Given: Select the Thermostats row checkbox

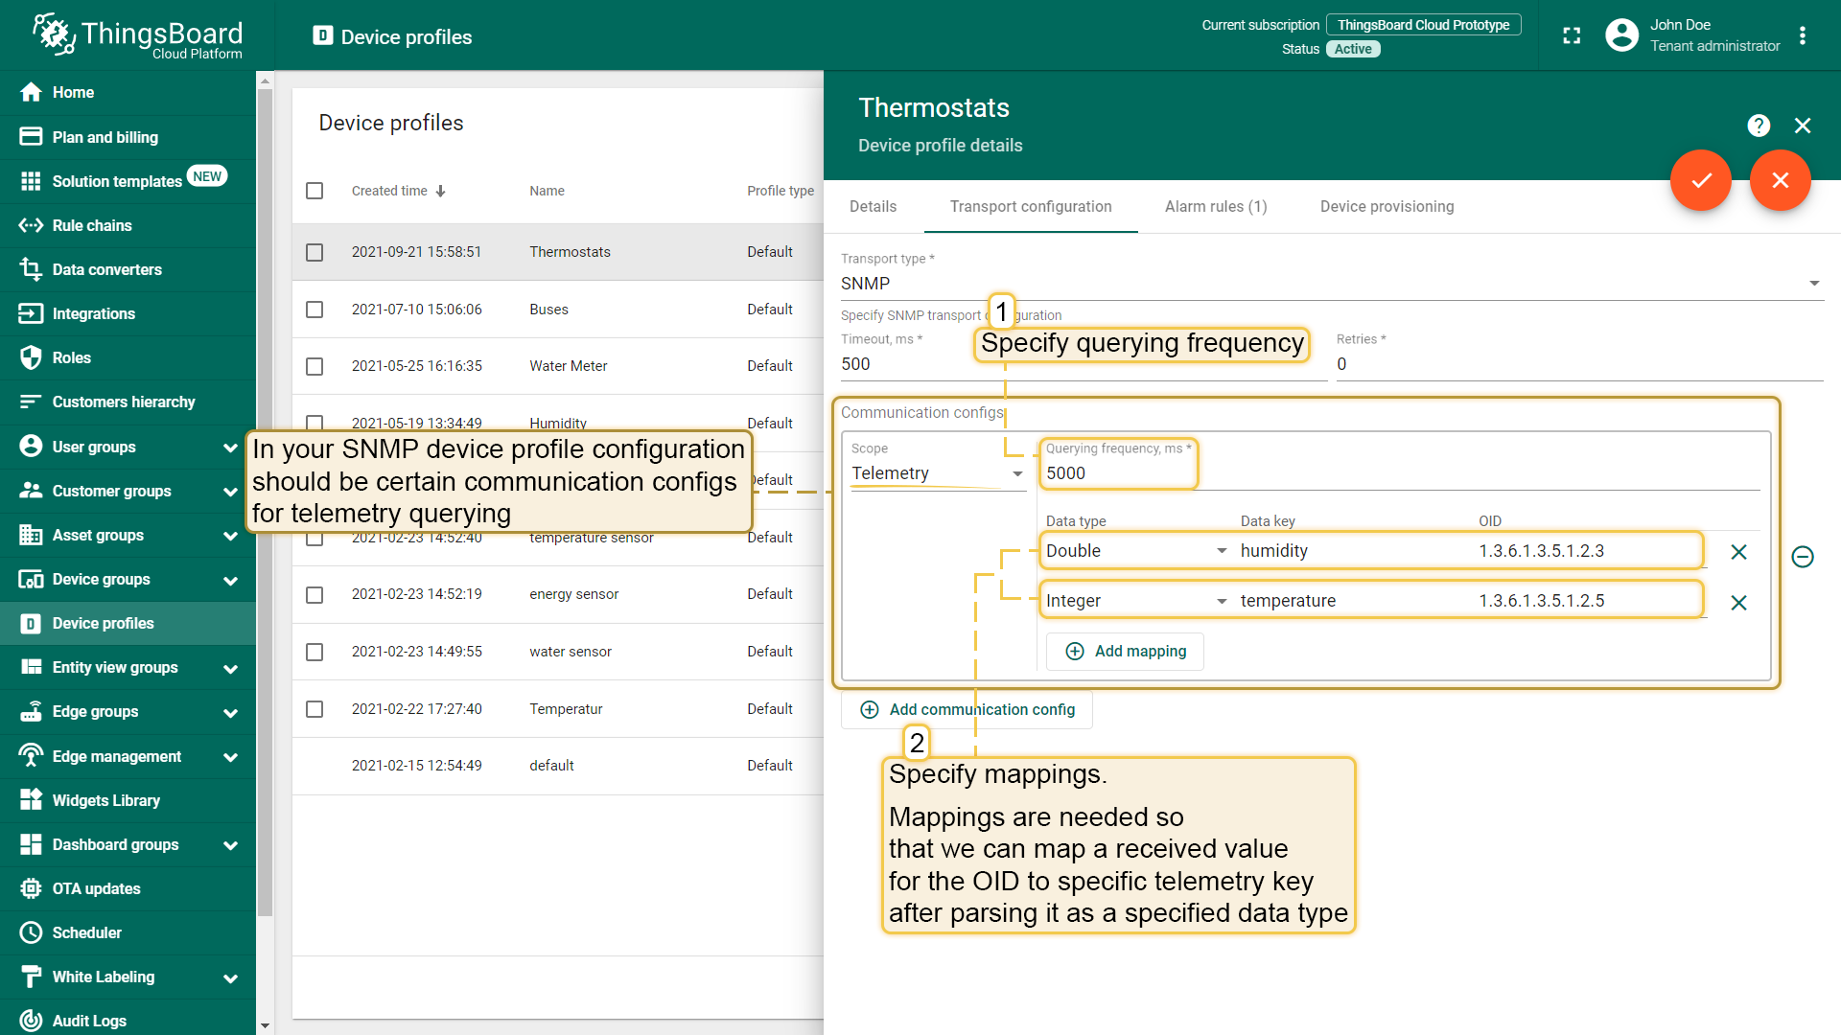Looking at the screenshot, I should 315,252.
